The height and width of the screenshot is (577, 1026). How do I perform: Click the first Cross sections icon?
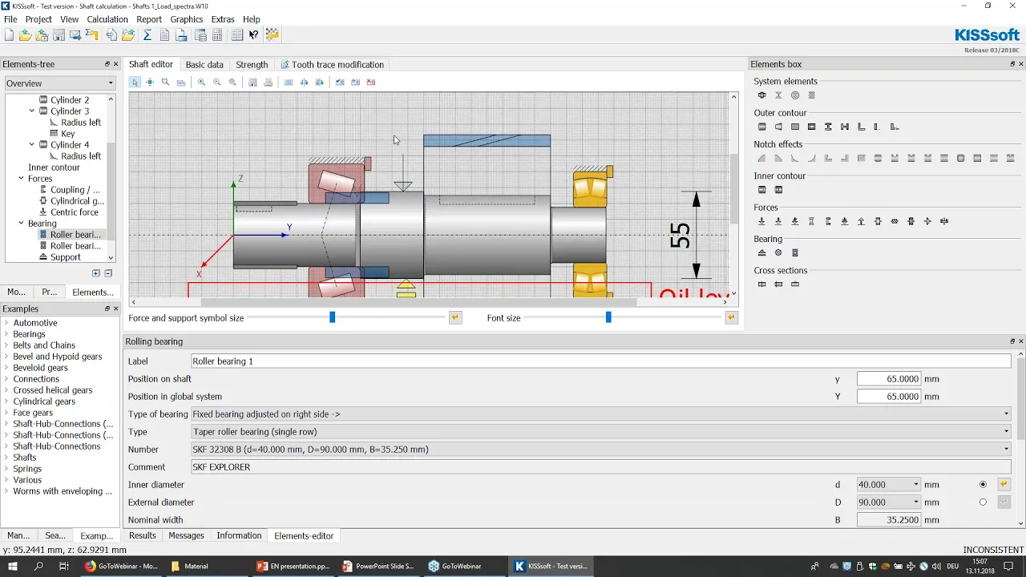(762, 284)
